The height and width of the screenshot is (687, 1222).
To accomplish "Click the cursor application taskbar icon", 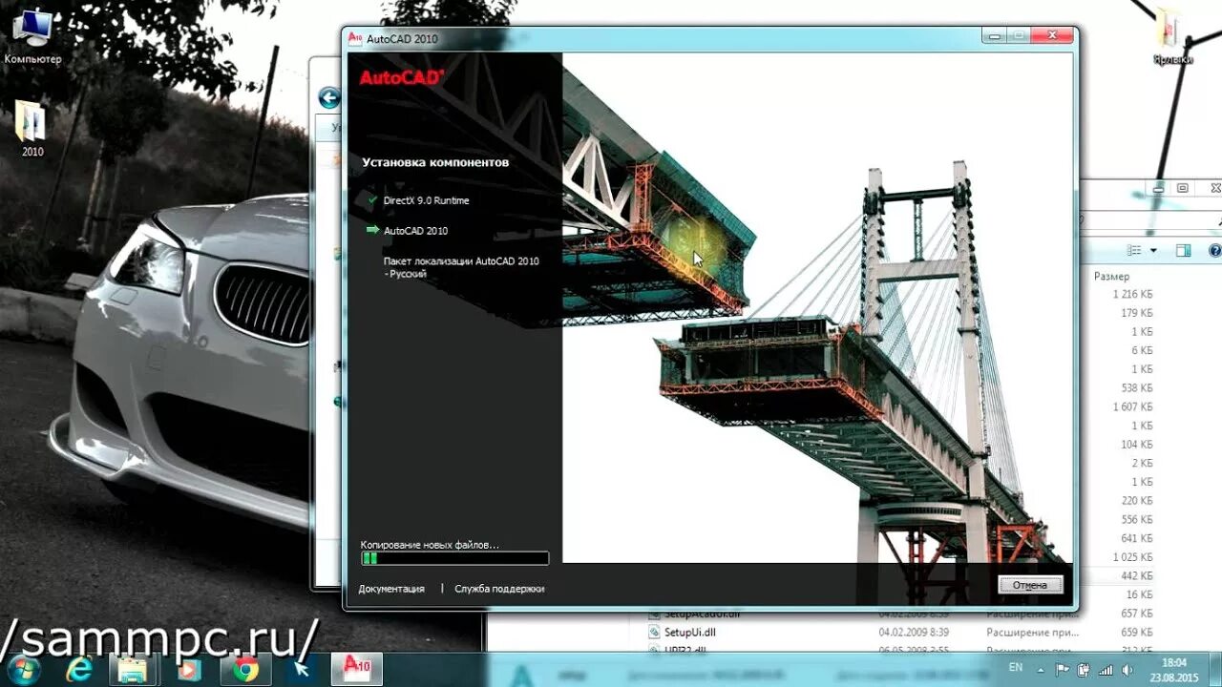I will point(301,671).
